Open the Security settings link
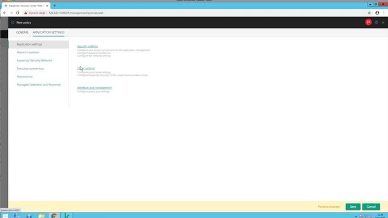Image resolution: width=388 pixels, height=218 pixels. tap(87, 47)
